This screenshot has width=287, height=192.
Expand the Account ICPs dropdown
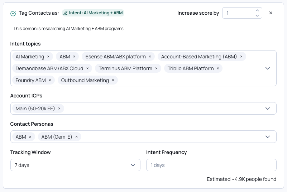(x=268, y=109)
